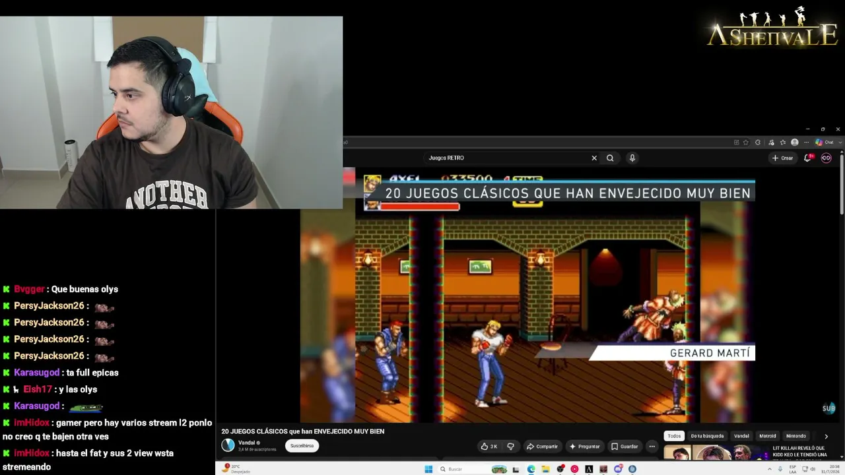Like the video with thumbs up

click(x=489, y=447)
